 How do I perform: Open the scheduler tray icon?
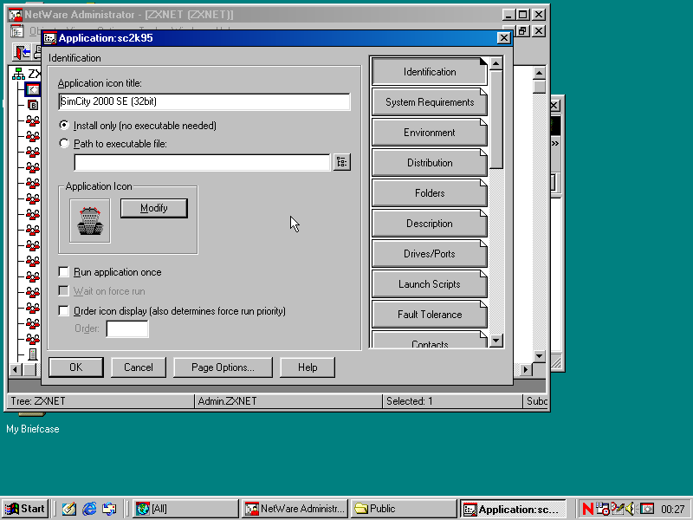(602, 509)
